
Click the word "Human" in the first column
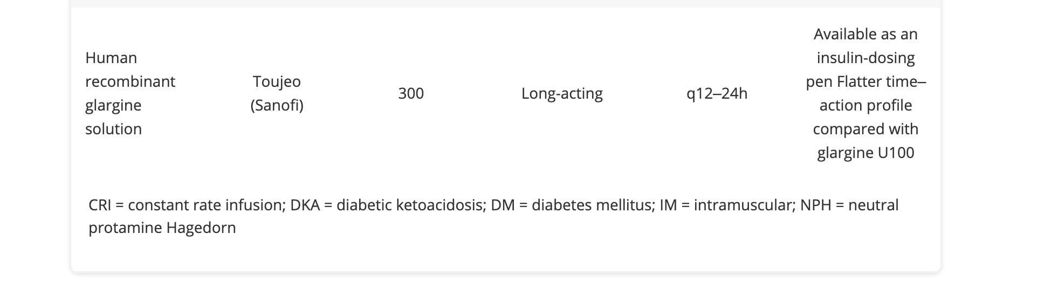(111, 58)
